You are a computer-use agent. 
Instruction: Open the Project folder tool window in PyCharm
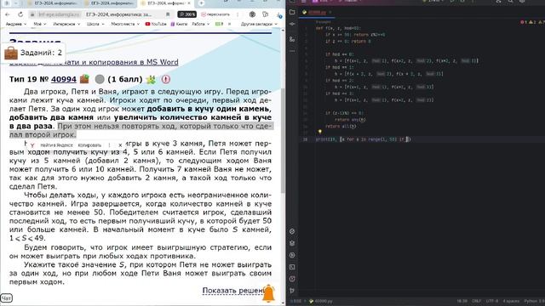point(292,12)
